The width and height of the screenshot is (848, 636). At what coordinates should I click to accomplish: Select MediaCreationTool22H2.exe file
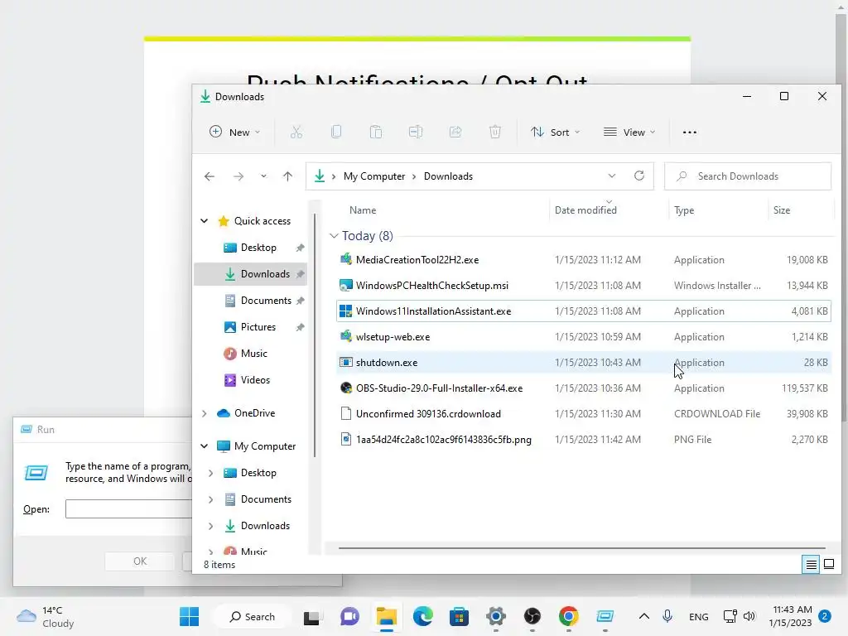(x=584, y=260)
